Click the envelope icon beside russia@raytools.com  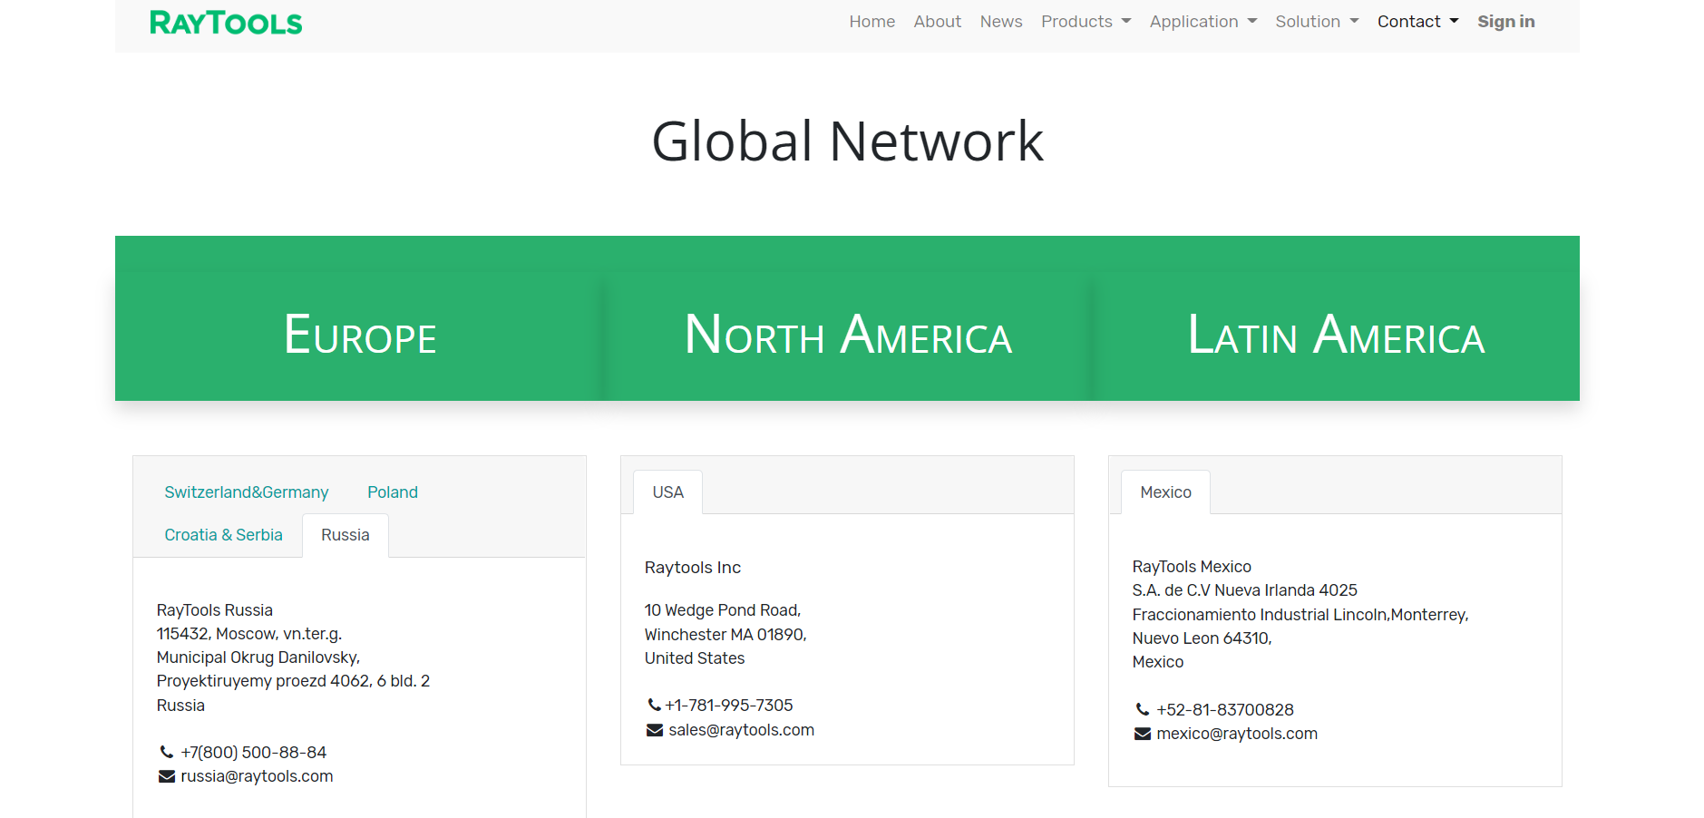click(x=167, y=776)
